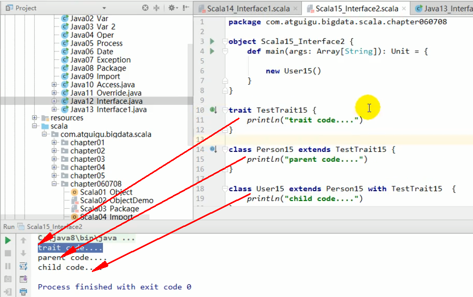473x297 pixels.
Task: Hide the Project panel with the hide icon
Action: [186, 8]
